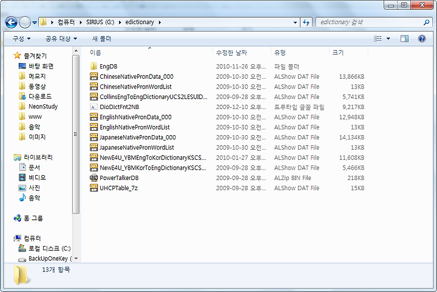The width and height of the screenshot is (437, 292).
Task: Open the 다운로드 favorite folder
Action: 40,96
